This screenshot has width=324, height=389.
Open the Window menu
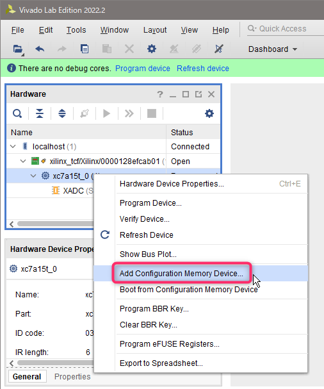tap(115, 30)
